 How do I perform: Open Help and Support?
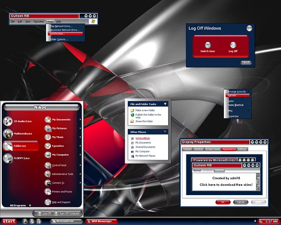[x=61, y=202]
